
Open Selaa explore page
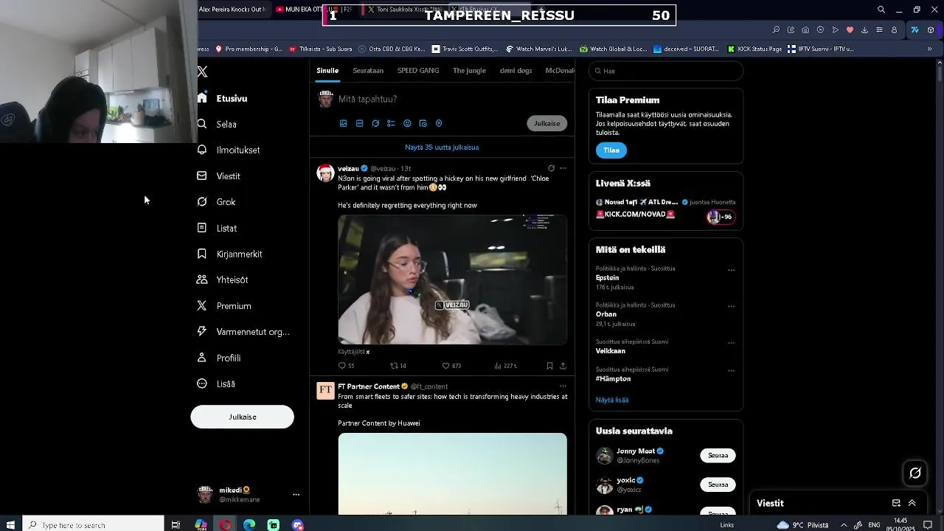point(217,124)
